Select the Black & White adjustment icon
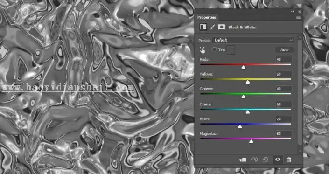 tap(203, 27)
